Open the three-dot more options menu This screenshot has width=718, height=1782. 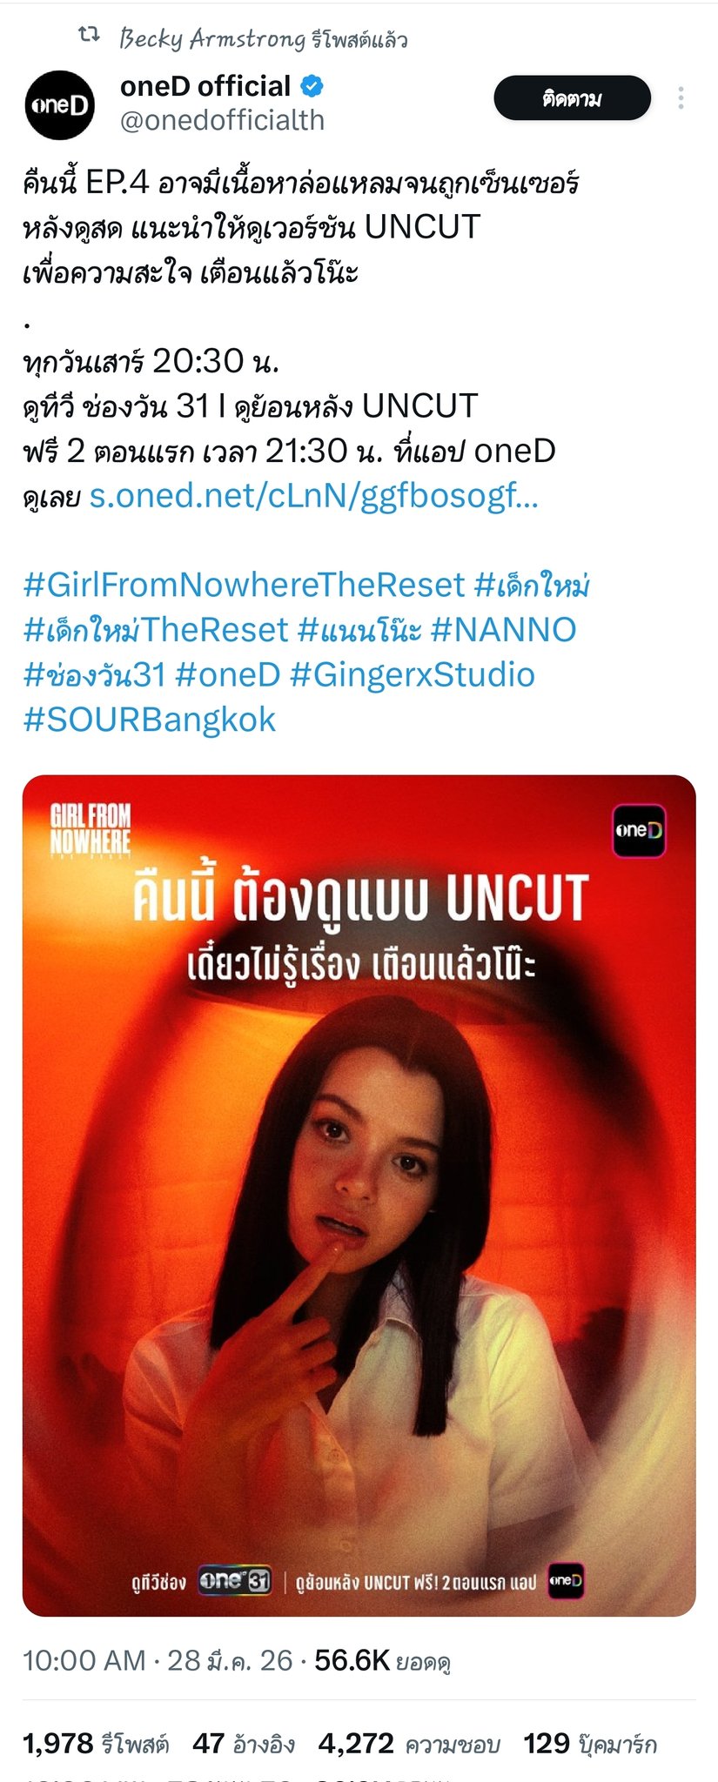click(x=681, y=98)
